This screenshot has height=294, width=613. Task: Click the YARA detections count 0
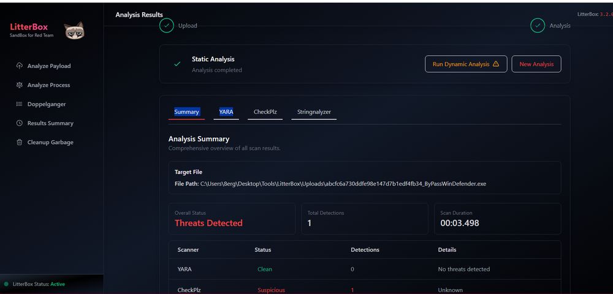352,269
